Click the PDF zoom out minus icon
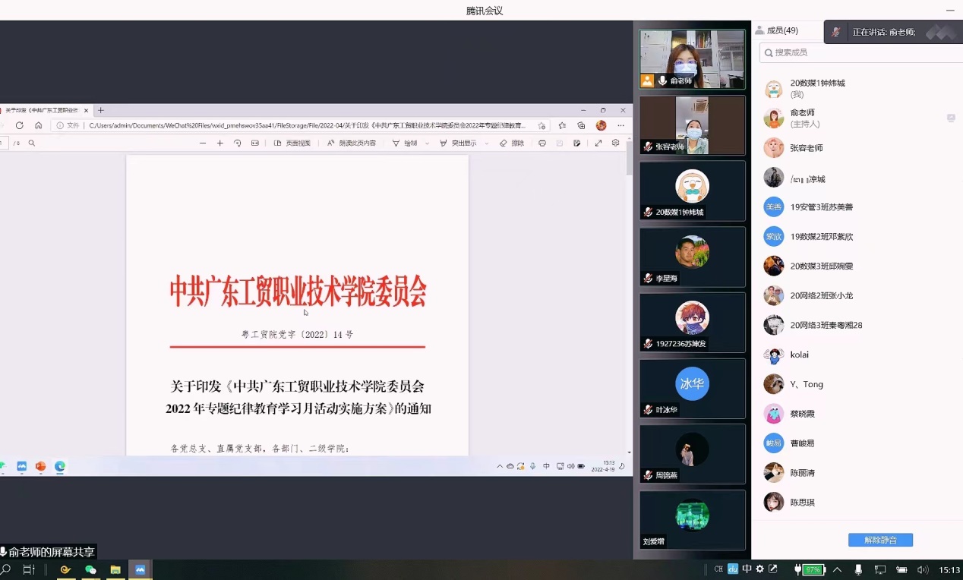 point(203,143)
